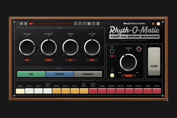The image size is (177, 118).
Task: Click the cream round button top right
Action: click(x=158, y=24)
